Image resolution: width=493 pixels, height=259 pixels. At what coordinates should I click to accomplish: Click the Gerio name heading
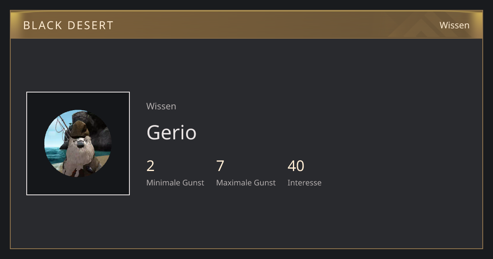(x=171, y=132)
